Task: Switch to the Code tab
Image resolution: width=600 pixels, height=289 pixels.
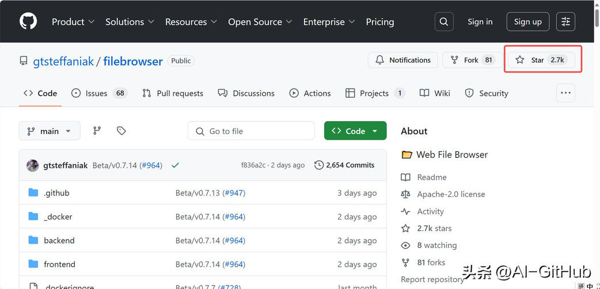Action: 40,93
